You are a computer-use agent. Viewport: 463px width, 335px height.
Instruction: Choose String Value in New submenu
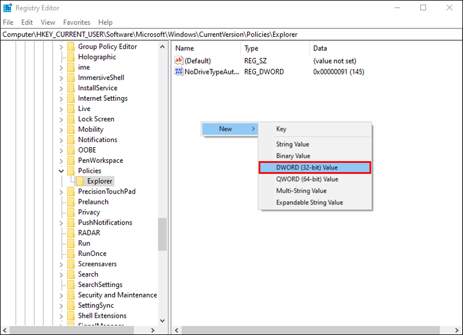click(x=315, y=144)
